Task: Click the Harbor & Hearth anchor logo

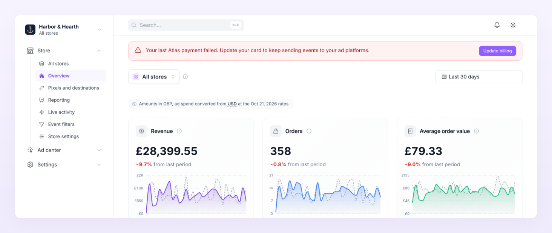Action: click(x=30, y=29)
